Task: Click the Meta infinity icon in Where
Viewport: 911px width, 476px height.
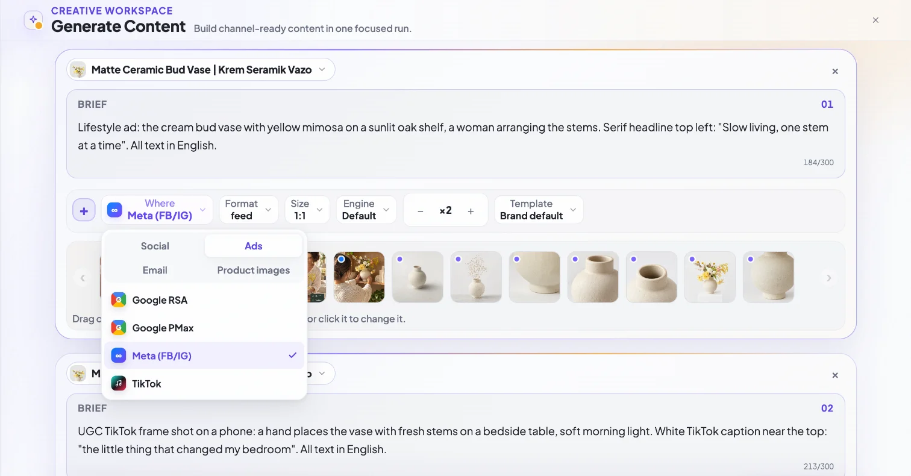Action: click(114, 210)
